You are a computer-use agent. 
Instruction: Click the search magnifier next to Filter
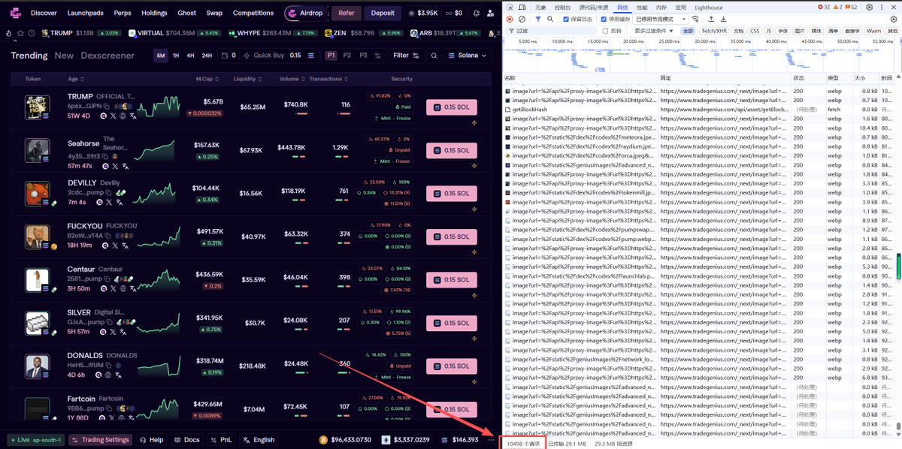pos(434,56)
